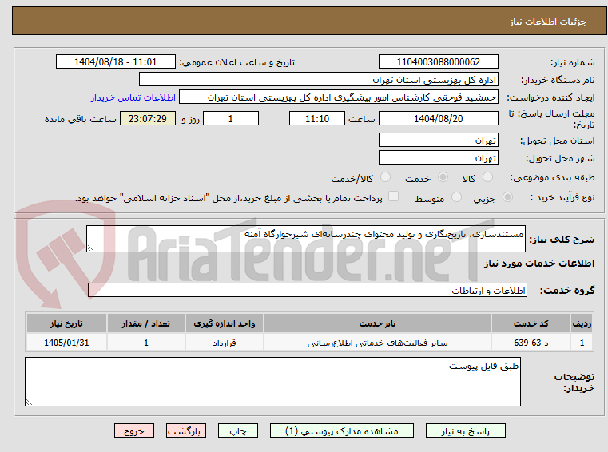Image resolution: width=608 pixels, height=452 pixels.
Task: Click cell سایر فعالیت‌های خدماتی اطلاع‌رسانی
Action: (377, 343)
